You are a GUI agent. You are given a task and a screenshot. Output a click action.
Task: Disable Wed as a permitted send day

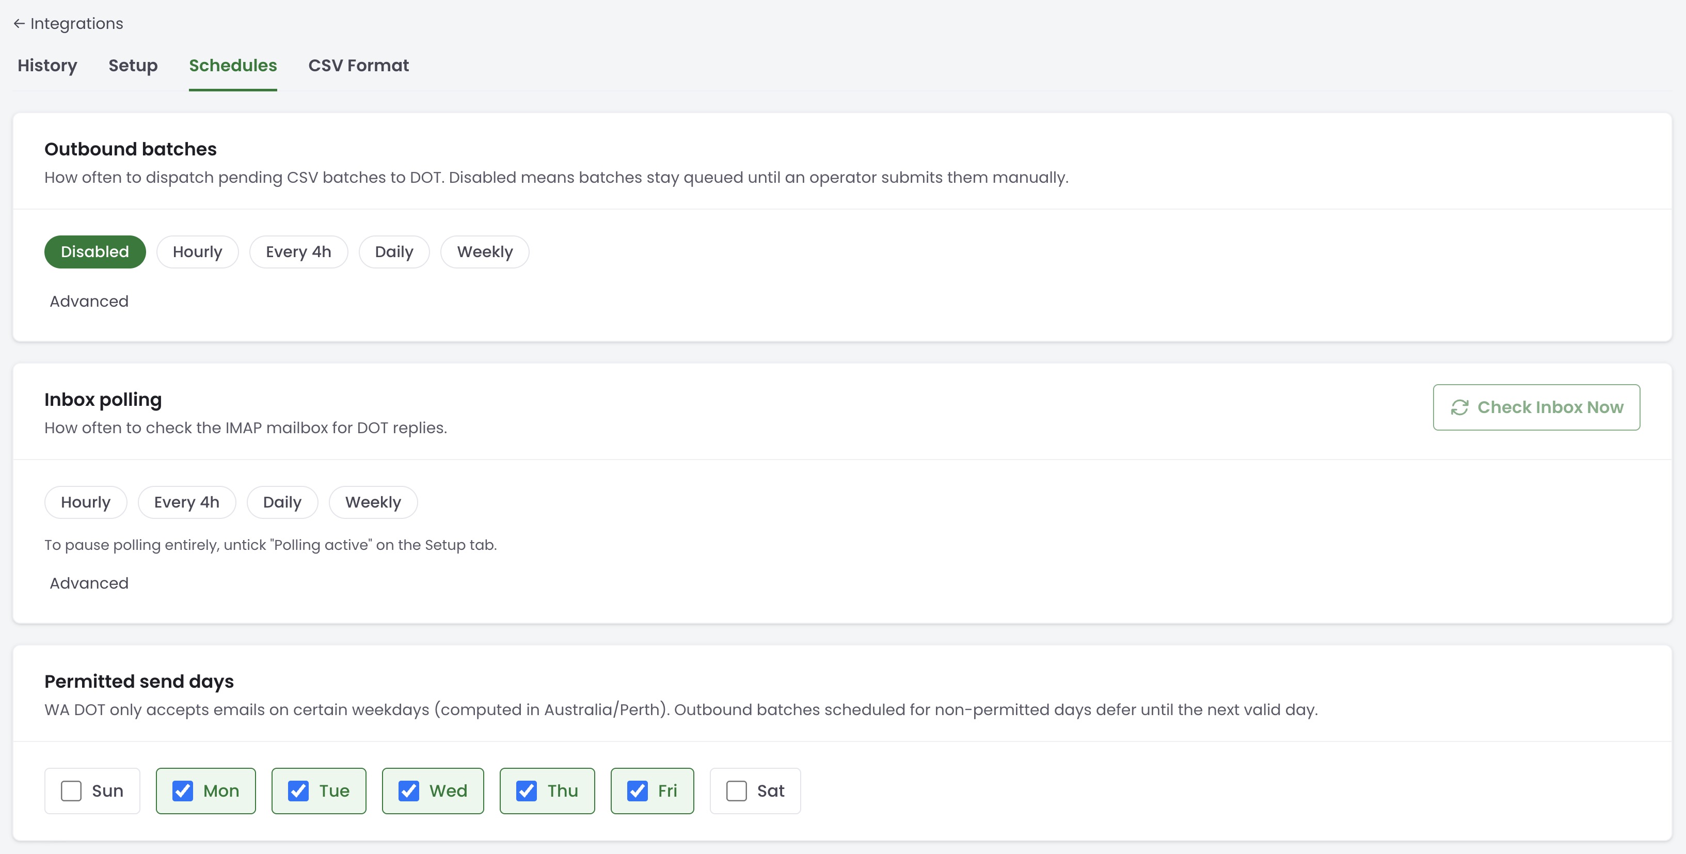[x=409, y=791]
